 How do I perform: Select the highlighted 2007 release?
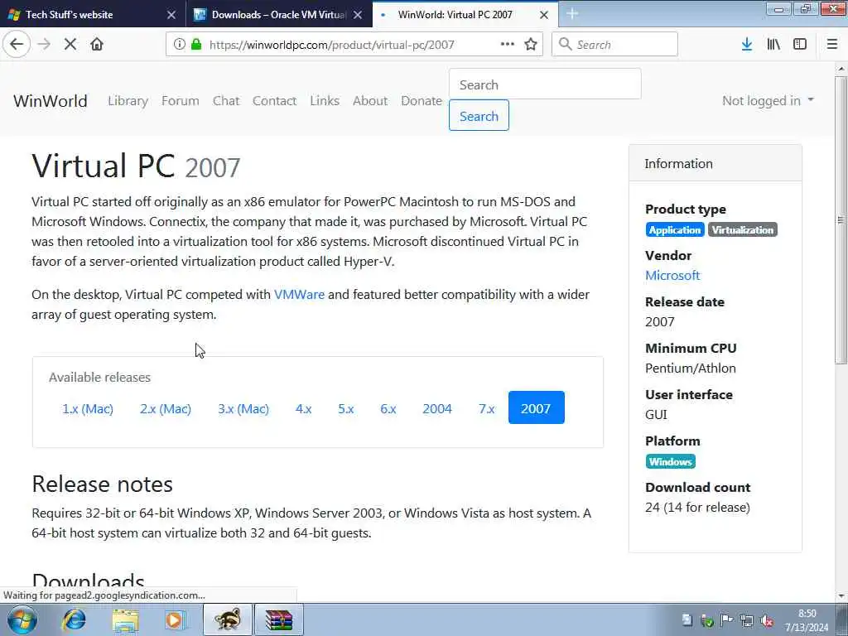click(536, 407)
